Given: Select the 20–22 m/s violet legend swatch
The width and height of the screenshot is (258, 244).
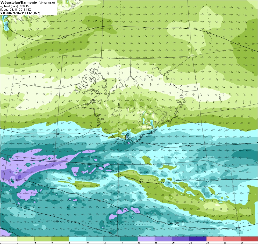Looking at the screenshot, I should pos(181,239).
